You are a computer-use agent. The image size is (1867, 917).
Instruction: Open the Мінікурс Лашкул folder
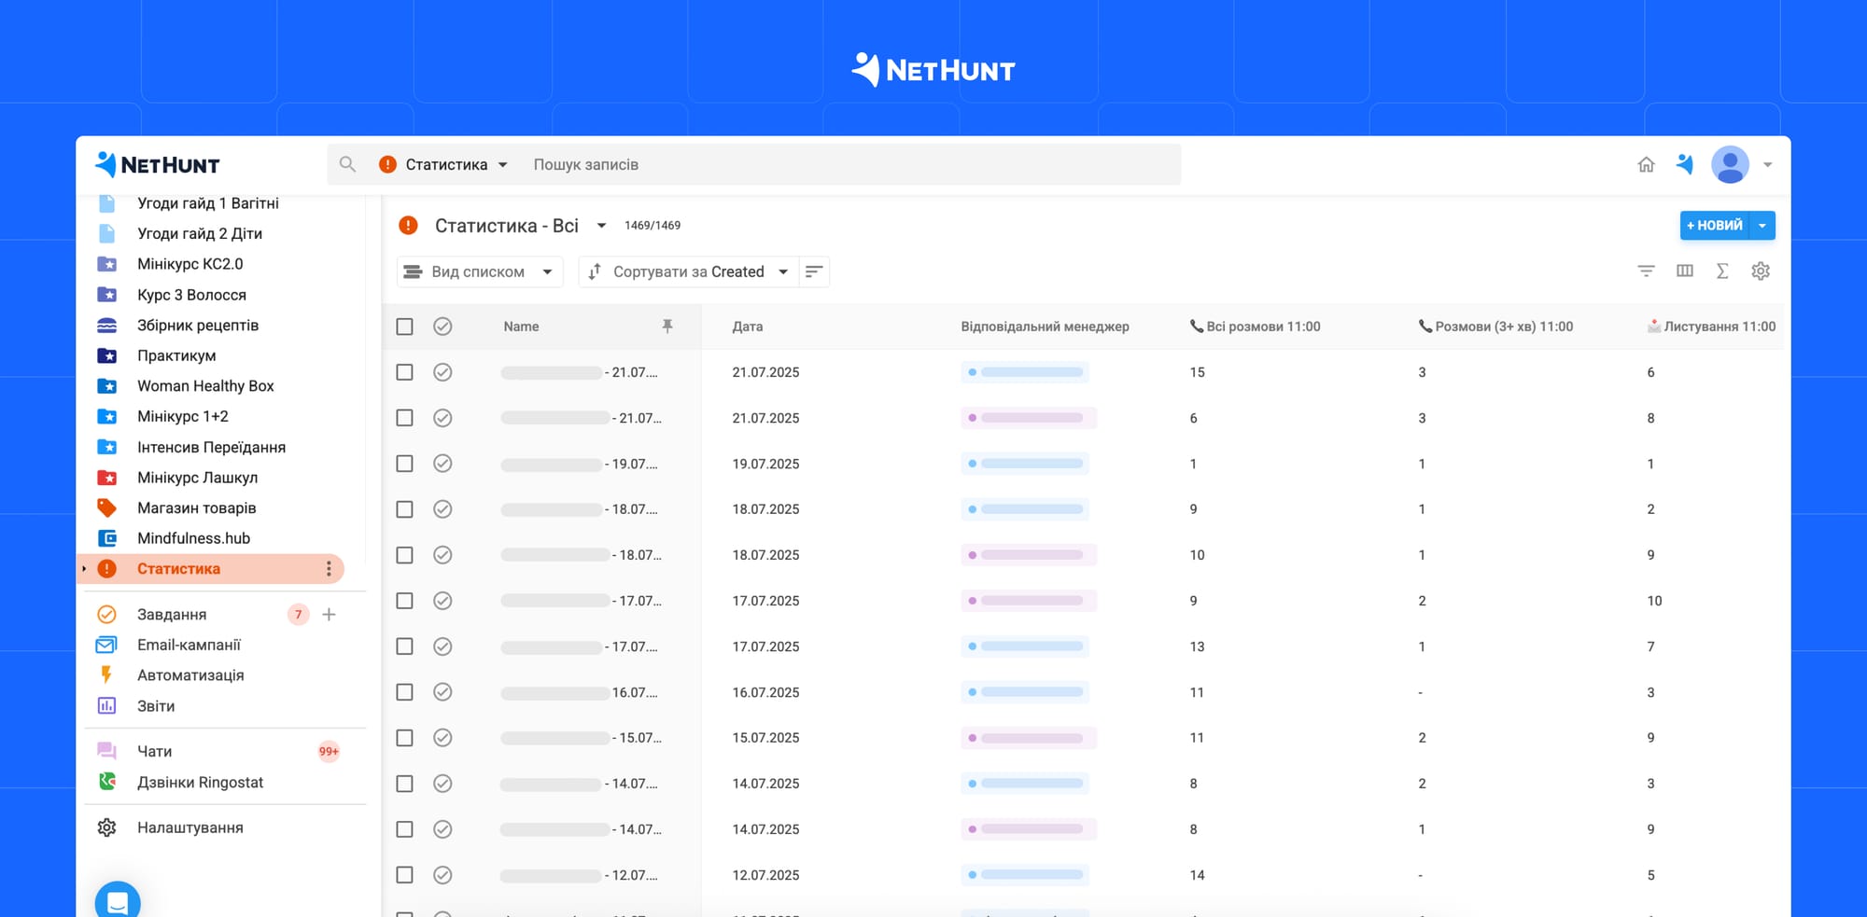pyautogui.click(x=197, y=478)
